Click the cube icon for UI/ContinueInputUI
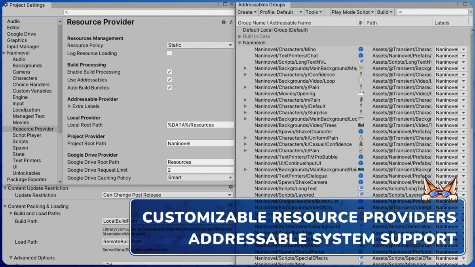Image resolution: width=475 pixels, height=267 pixels. 361,163
